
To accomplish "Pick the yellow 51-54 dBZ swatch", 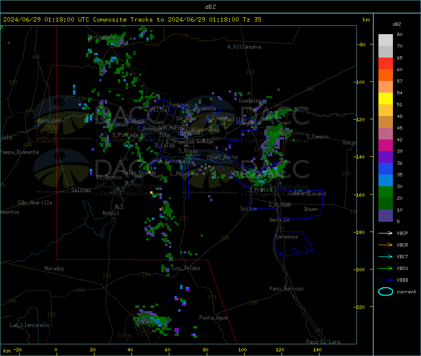I will point(385,99).
